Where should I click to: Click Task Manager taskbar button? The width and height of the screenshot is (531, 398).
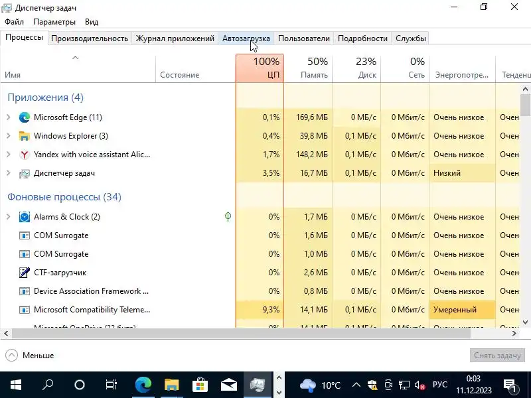pos(258,385)
